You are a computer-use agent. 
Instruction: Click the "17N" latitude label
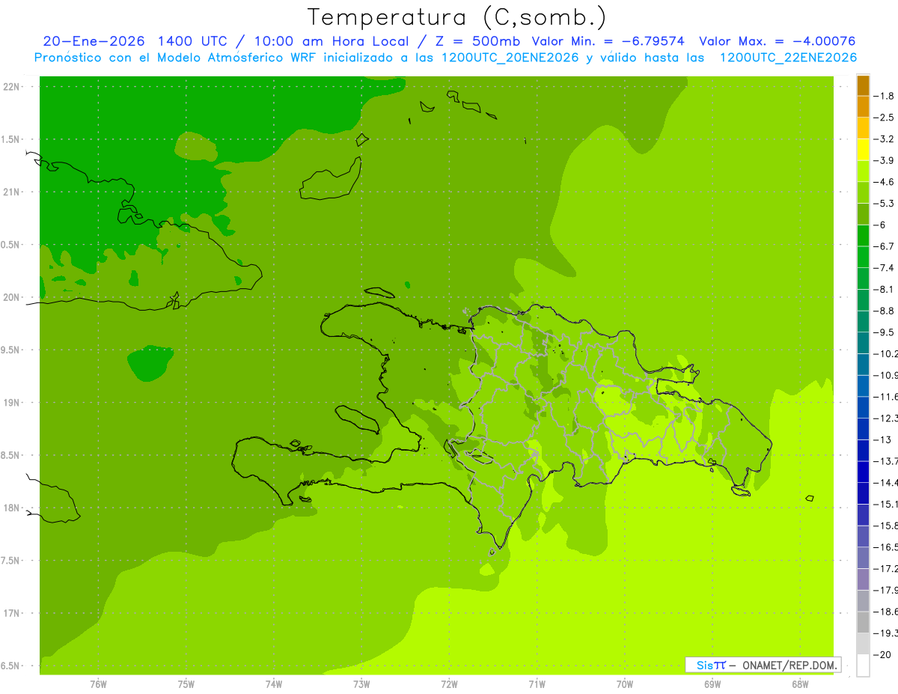pyautogui.click(x=12, y=613)
